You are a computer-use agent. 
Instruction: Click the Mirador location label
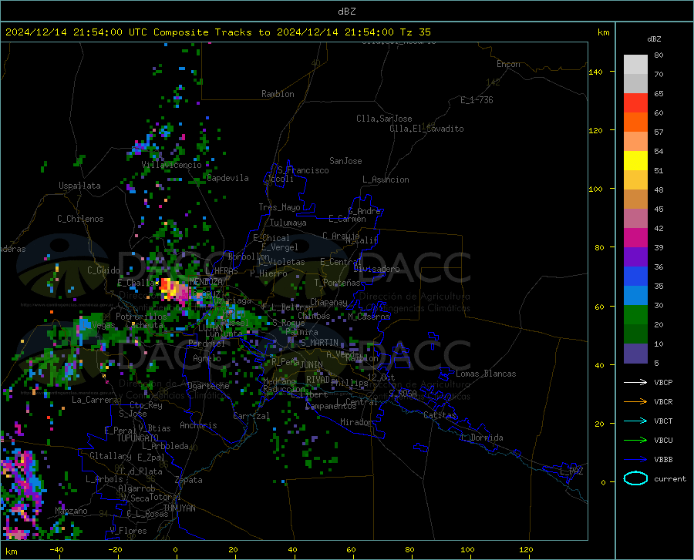[x=356, y=422]
